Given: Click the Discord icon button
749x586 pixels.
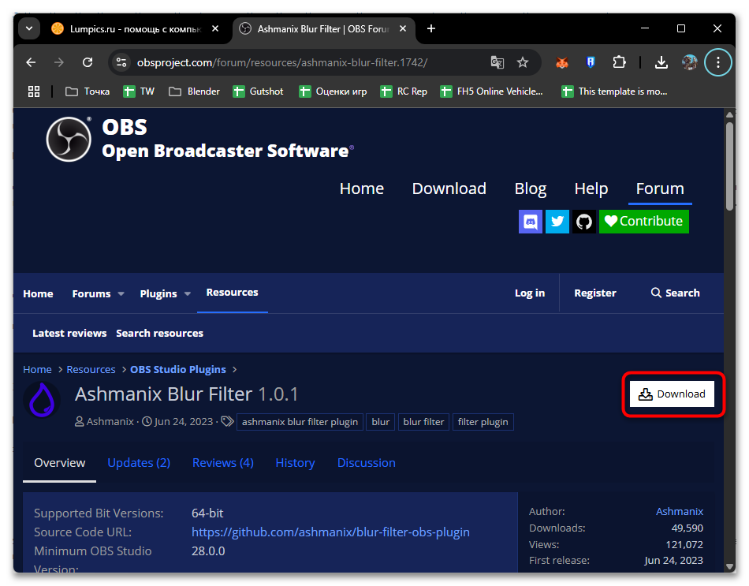Looking at the screenshot, I should click(x=531, y=222).
